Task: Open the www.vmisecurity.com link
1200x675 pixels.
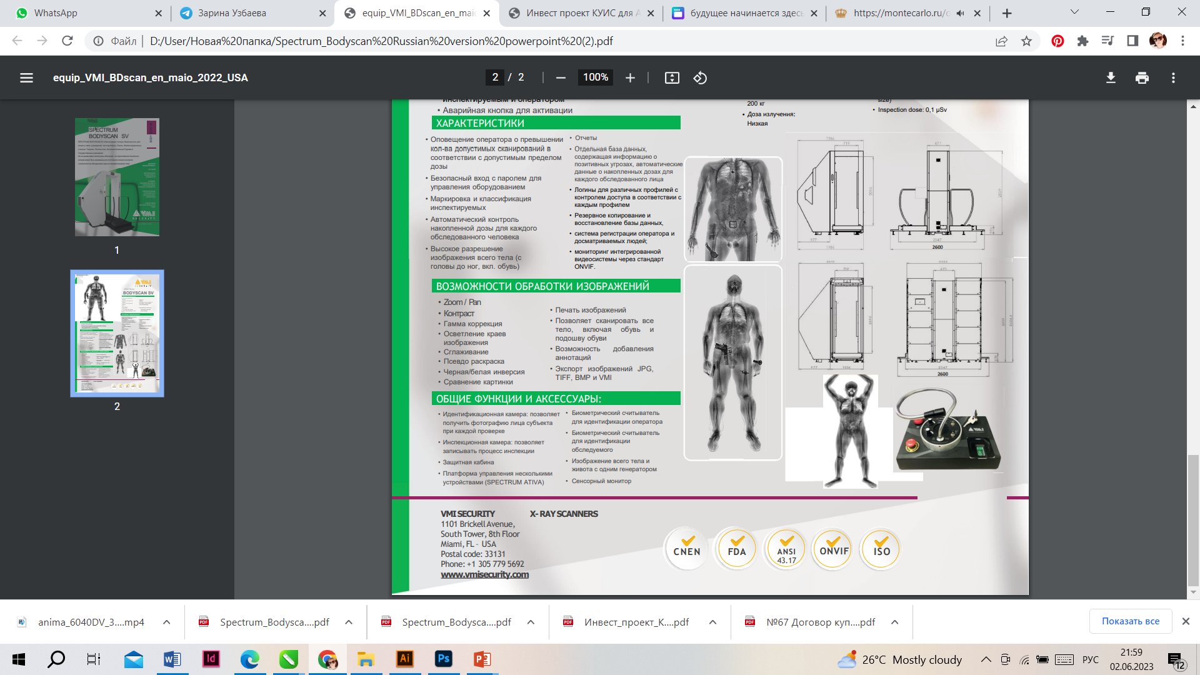Action: click(x=484, y=575)
